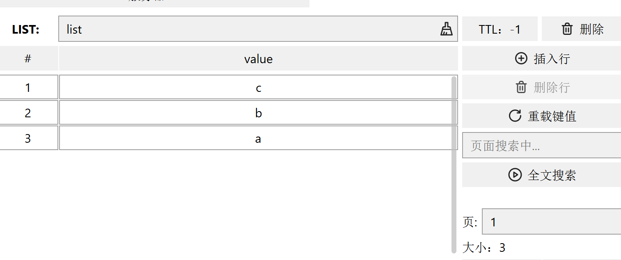Click the vertical scrollbar of the list table
This screenshot has height=260, width=621.
click(454, 164)
